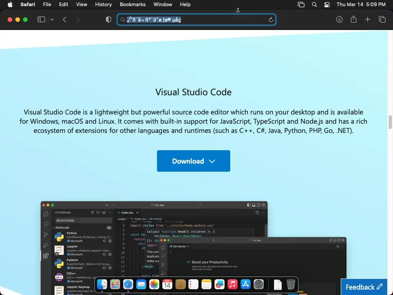Open Freeform from the Dock

tap(219, 285)
